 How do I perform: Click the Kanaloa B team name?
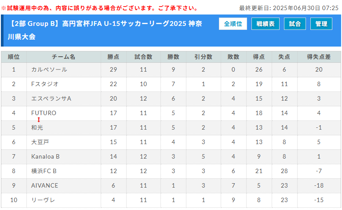pos(45,156)
